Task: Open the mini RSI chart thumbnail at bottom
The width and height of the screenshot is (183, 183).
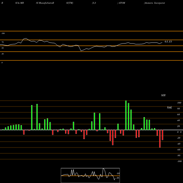Action: pos(90,175)
